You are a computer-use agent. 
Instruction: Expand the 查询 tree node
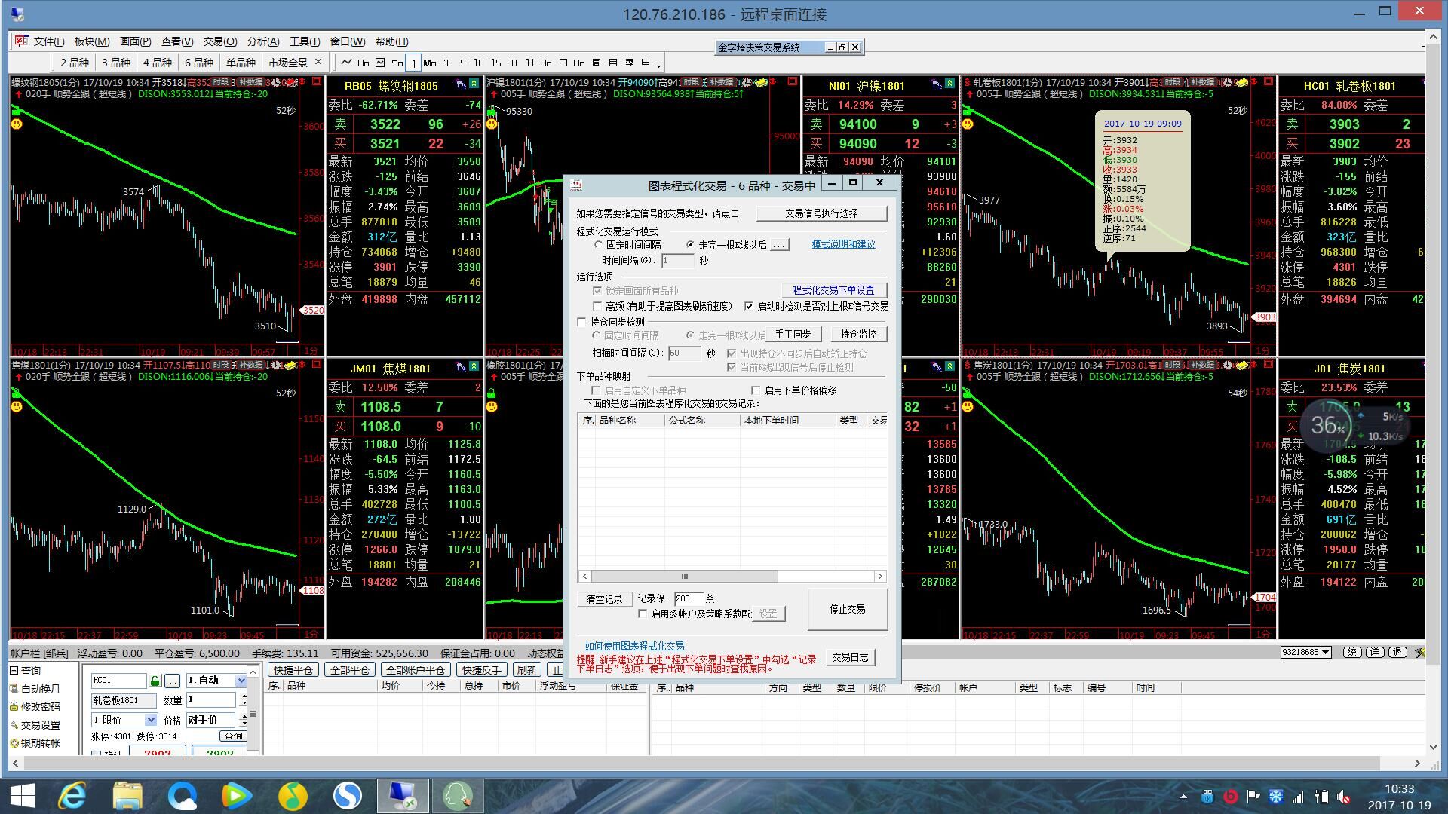14,671
